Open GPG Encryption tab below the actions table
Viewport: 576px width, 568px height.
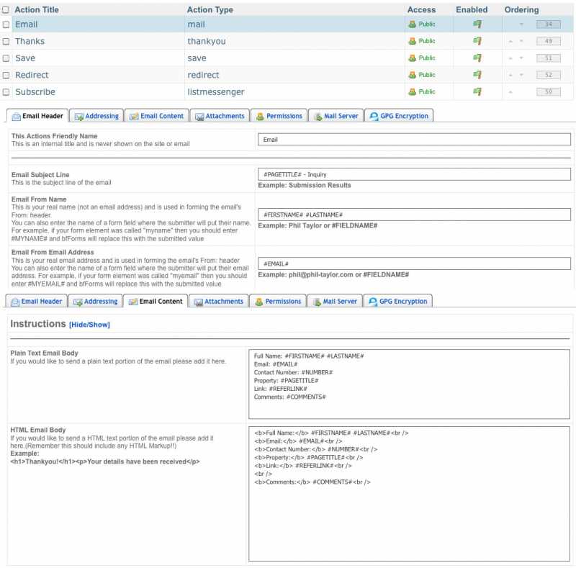pos(399,116)
